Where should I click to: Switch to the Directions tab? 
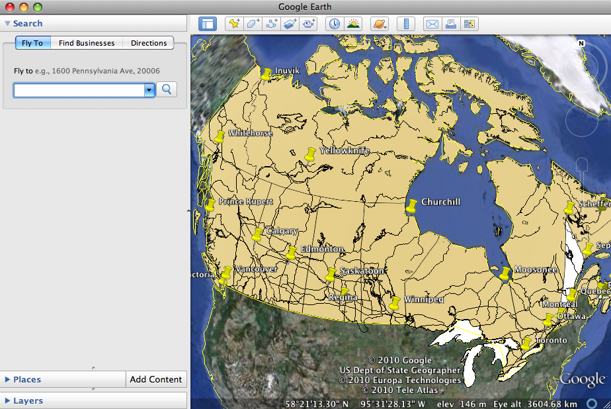click(148, 42)
